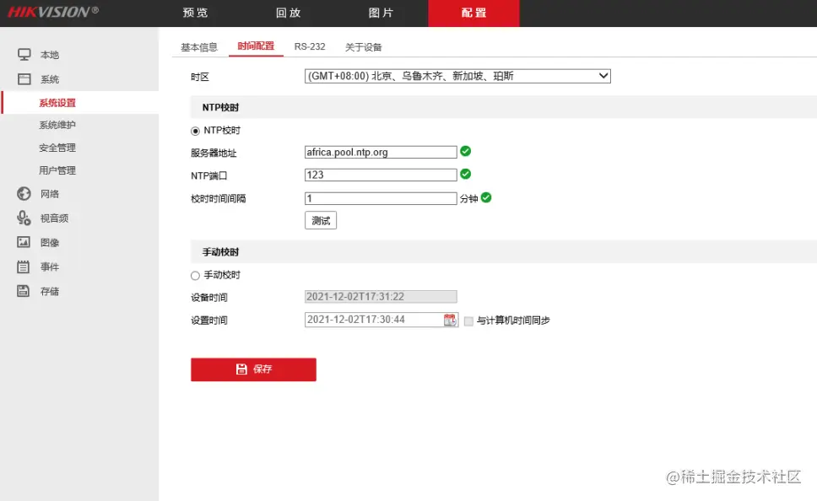Click the monitor icon beside 本地
The width and height of the screenshot is (817, 501).
point(24,55)
